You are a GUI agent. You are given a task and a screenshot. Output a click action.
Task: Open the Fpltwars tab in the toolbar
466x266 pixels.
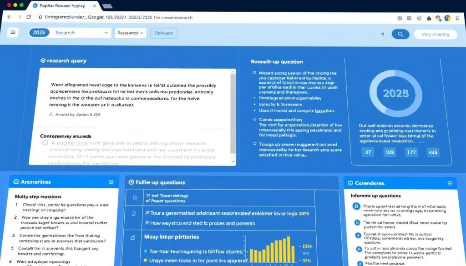pos(164,33)
